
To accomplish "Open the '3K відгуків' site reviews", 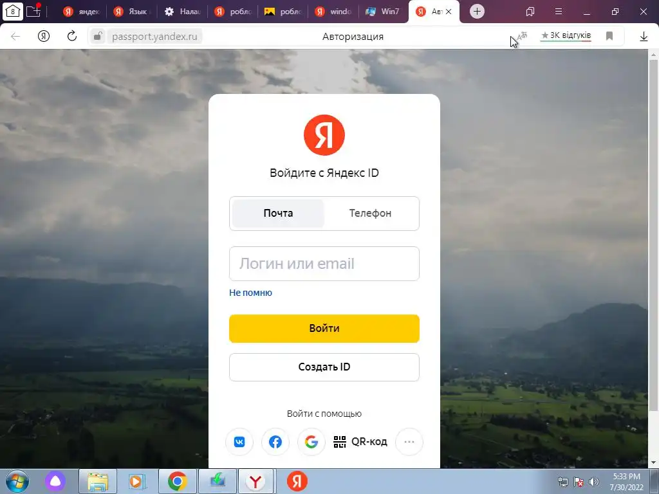I will (x=566, y=36).
